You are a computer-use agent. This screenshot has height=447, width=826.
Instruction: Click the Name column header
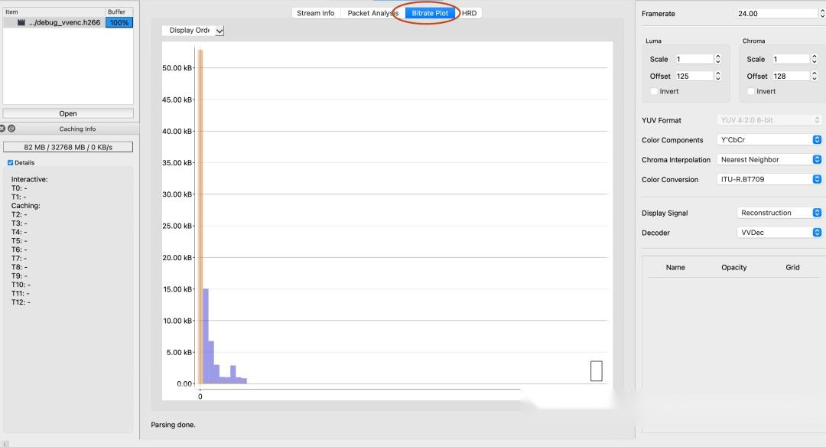[675, 267]
